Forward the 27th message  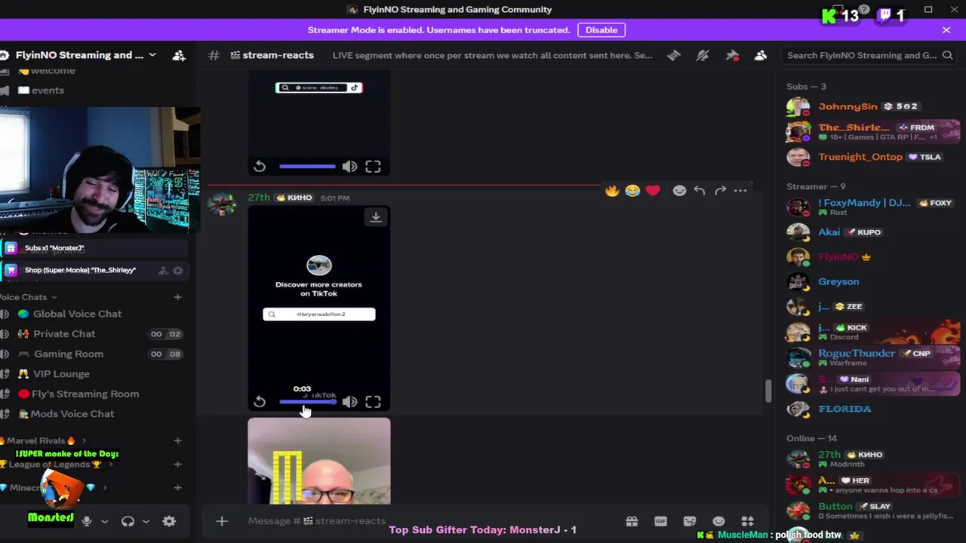pos(720,191)
